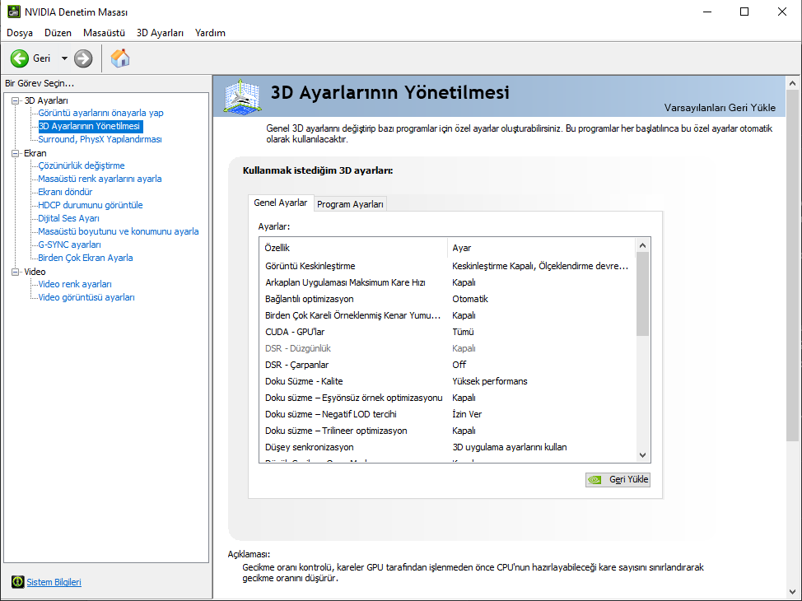Click the Sistem Bilgileri info icon
Viewport: 802px width, 601px height.
[17, 581]
